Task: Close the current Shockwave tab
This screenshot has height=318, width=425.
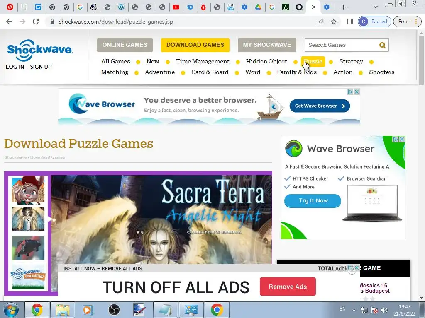Action: pyautogui.click(x=314, y=7)
